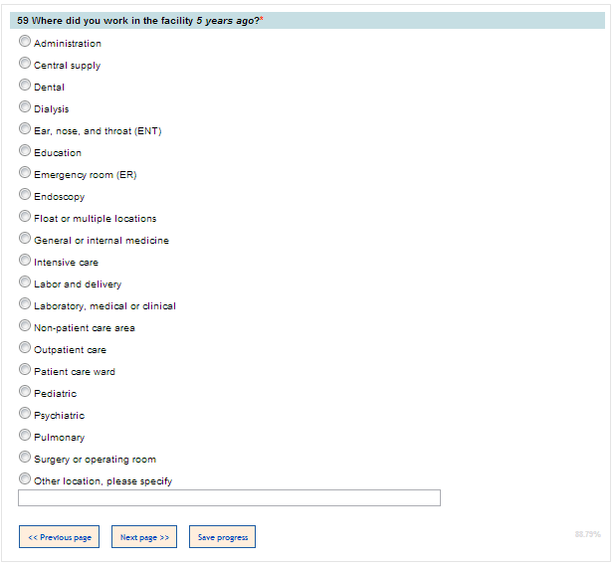Select Laboratory, medical or clinical

point(25,305)
